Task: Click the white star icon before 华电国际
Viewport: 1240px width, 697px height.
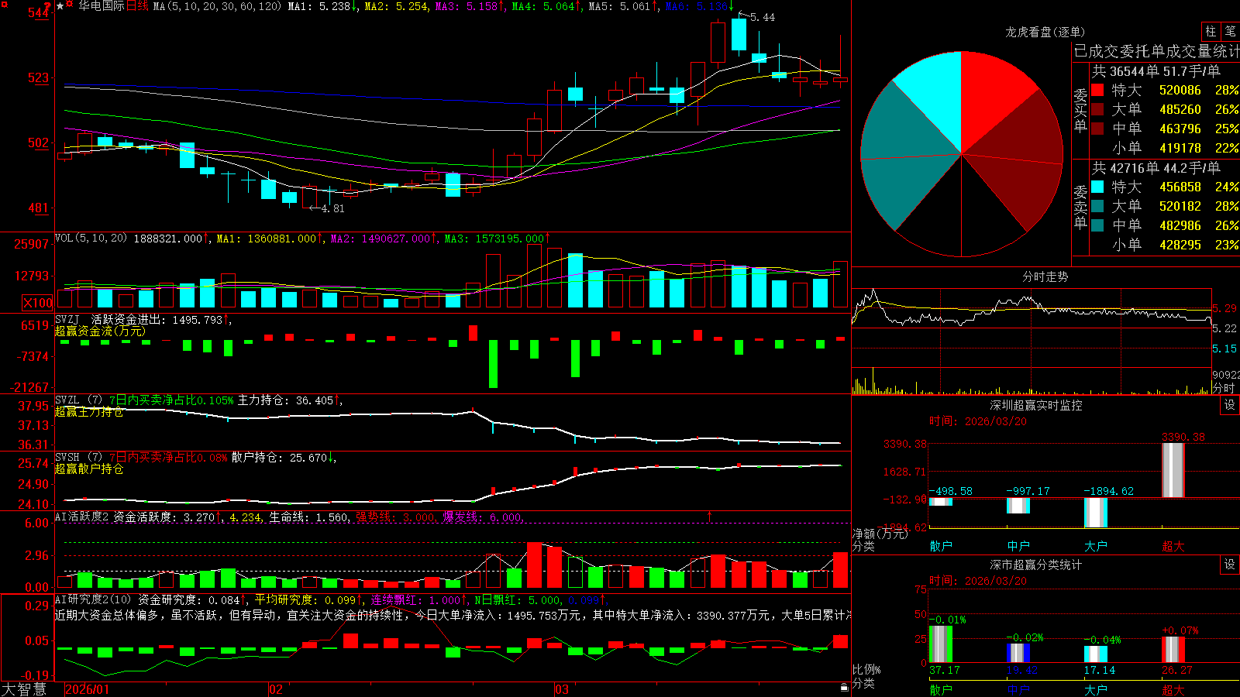Action: tap(60, 6)
